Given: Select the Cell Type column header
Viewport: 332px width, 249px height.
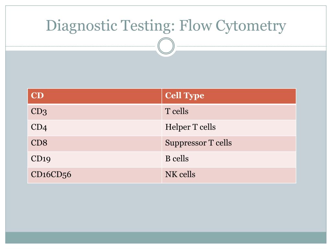Looking at the screenshot, I should pyautogui.click(x=229, y=96).
